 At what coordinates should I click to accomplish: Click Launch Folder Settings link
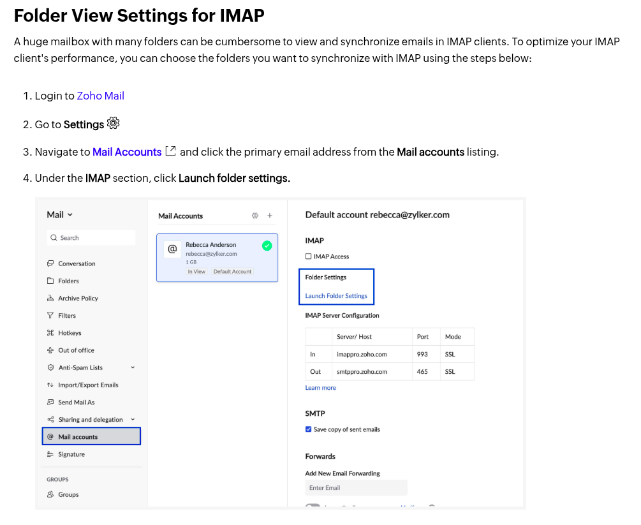pos(336,295)
